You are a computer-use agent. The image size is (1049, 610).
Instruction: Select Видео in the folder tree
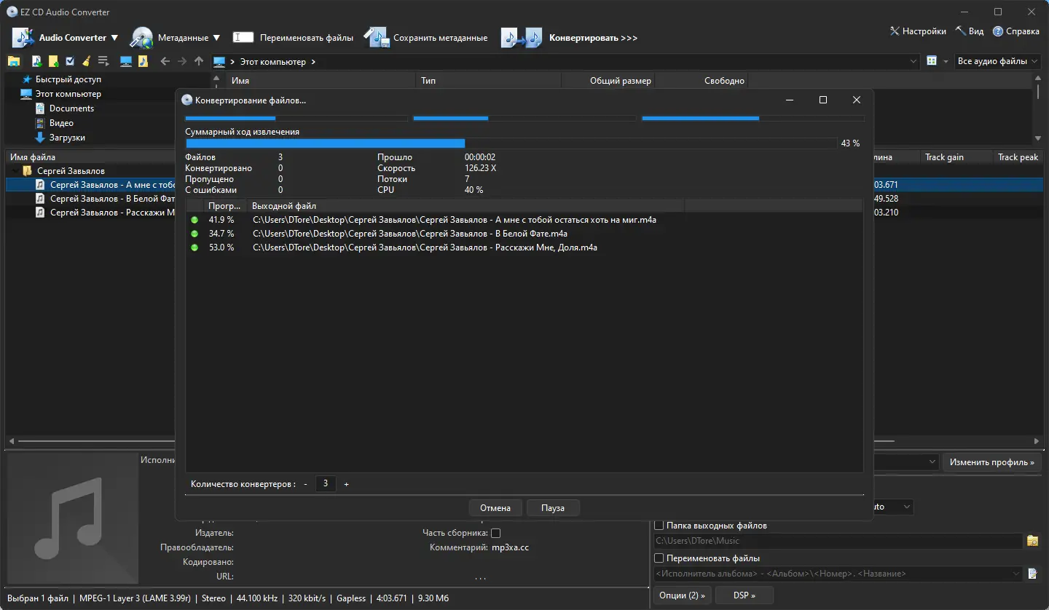[61, 123]
